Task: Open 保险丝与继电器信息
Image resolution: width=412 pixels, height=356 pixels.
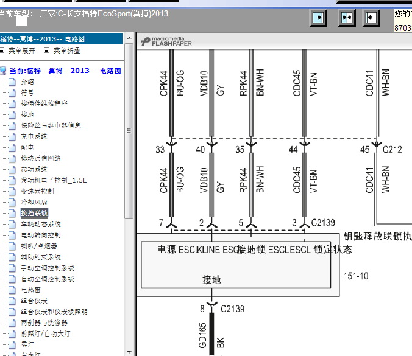Action: [51, 125]
